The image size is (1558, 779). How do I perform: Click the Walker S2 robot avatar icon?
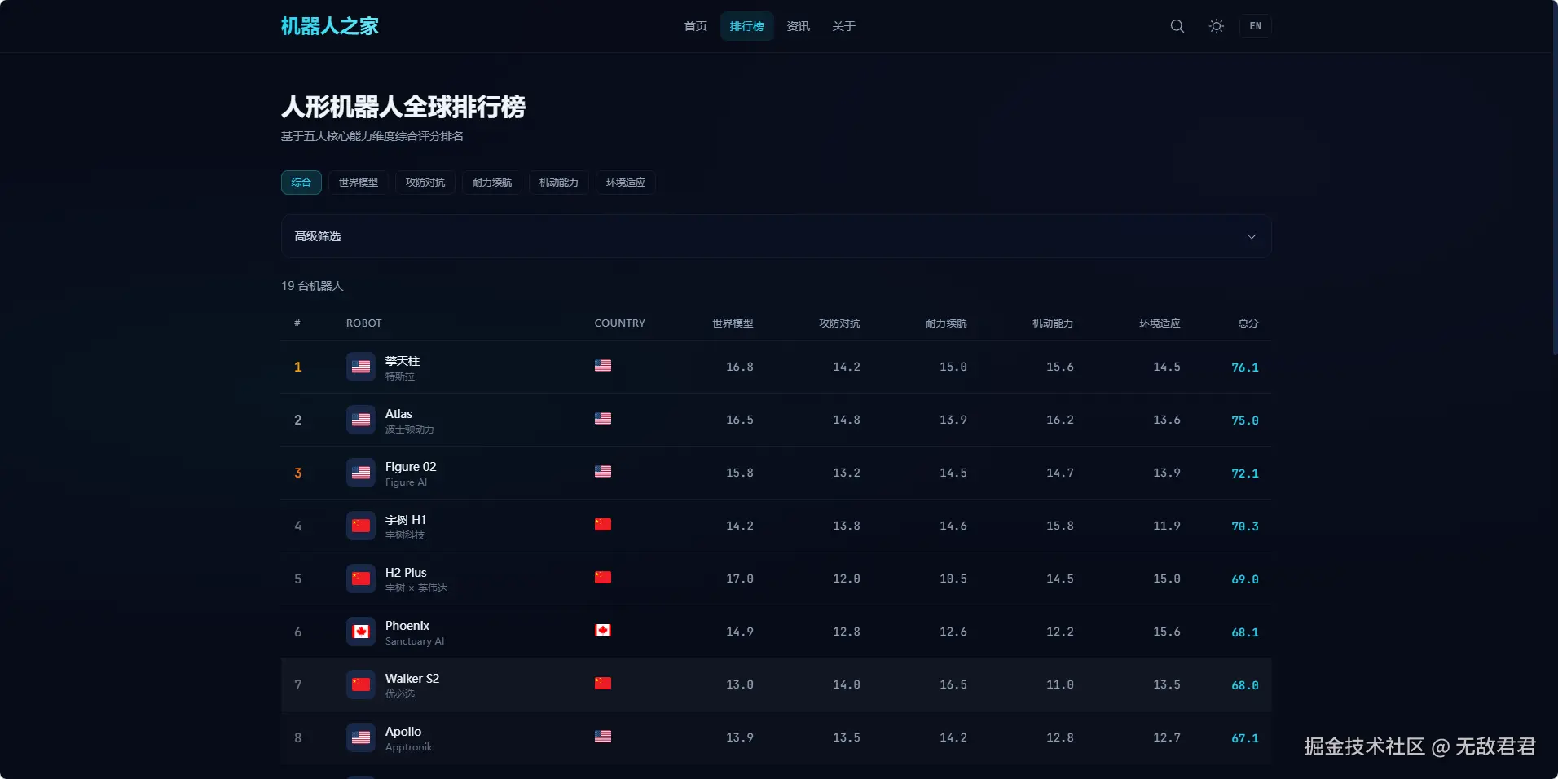coord(361,684)
